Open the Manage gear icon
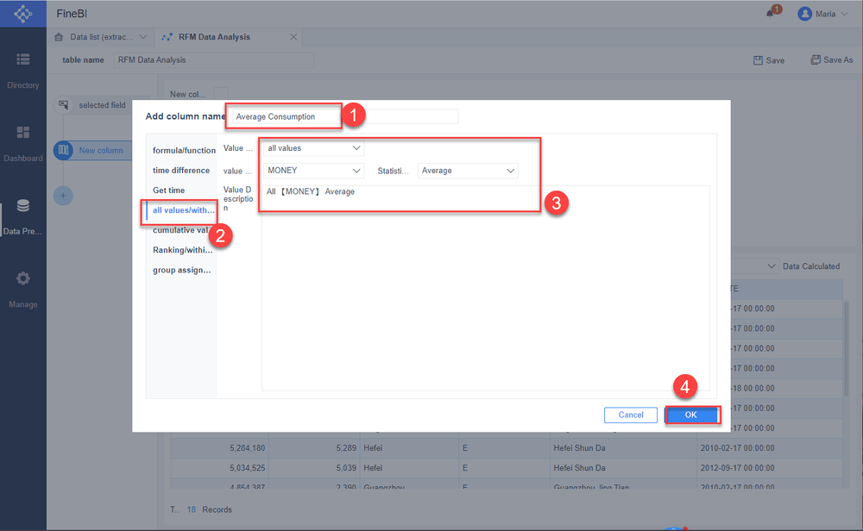 pos(22,278)
